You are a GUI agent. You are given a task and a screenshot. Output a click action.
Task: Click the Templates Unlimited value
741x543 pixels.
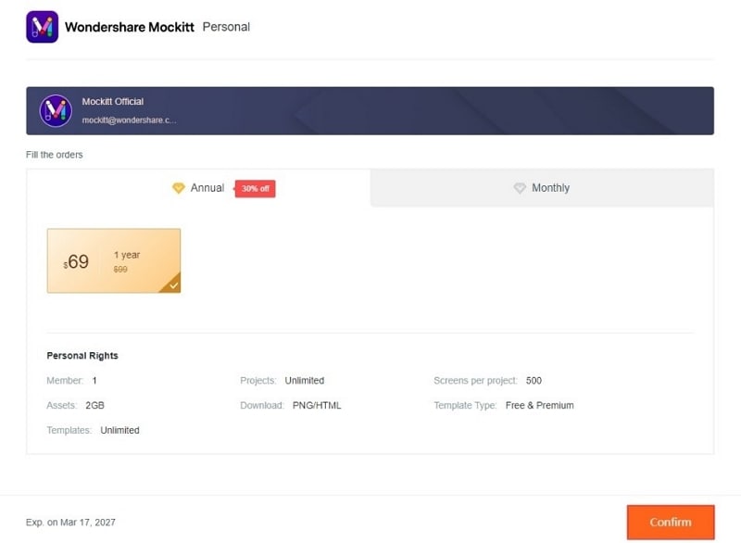tap(120, 431)
